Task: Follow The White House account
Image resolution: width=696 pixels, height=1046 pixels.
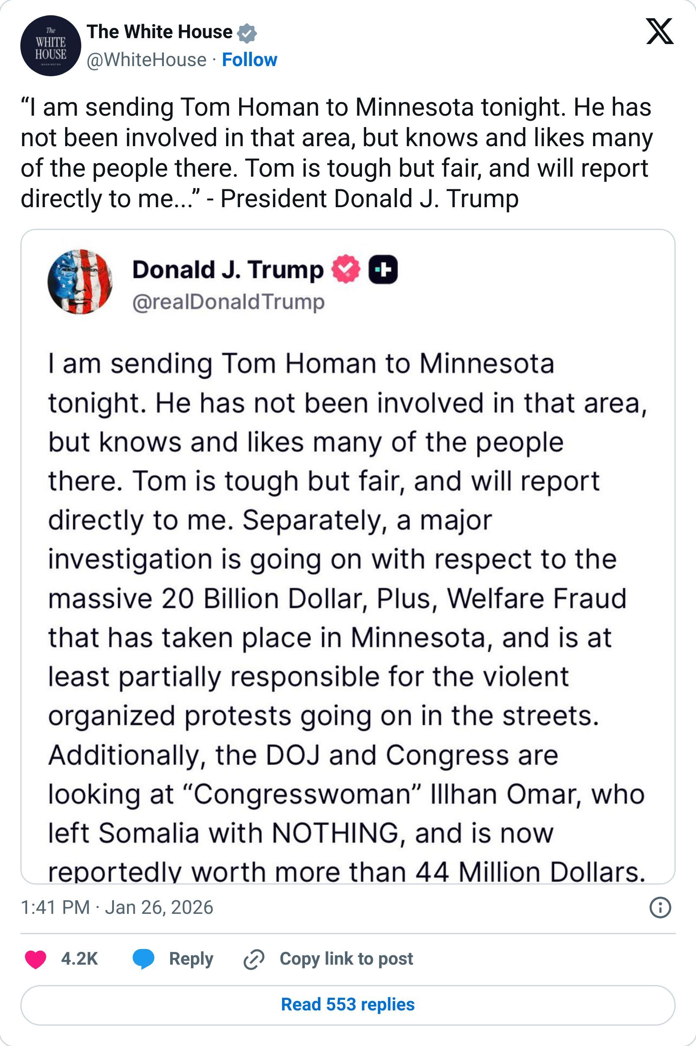Action: pyautogui.click(x=249, y=60)
